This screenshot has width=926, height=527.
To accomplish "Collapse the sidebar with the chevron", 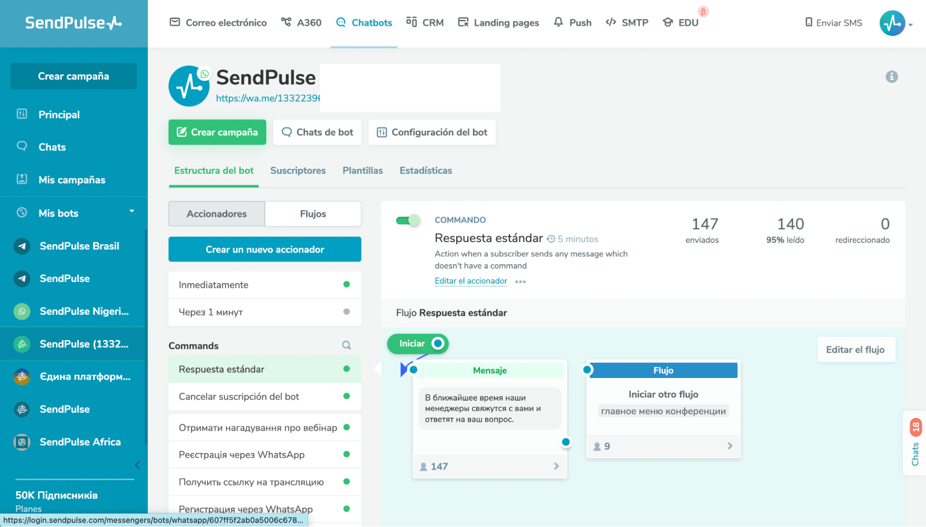I will point(138,465).
